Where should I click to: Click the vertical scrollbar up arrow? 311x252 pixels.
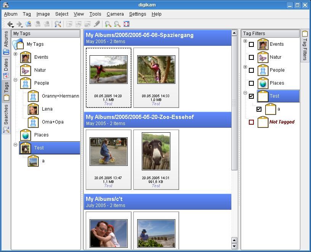[234, 33]
